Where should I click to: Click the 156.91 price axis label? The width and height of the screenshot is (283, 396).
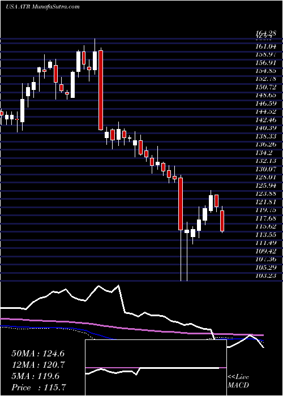(266, 63)
